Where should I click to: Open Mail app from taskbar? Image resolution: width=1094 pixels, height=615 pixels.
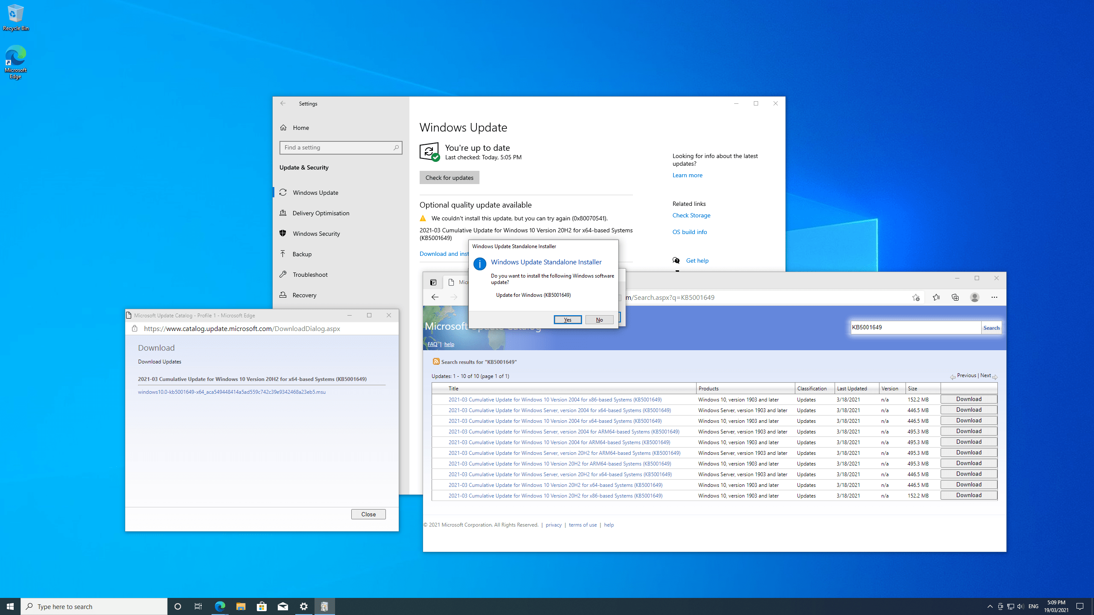pyautogui.click(x=282, y=606)
